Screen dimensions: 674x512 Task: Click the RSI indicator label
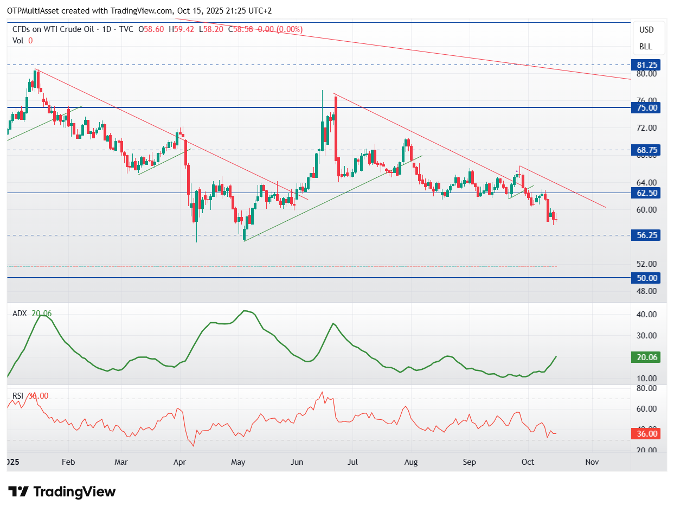(18, 396)
